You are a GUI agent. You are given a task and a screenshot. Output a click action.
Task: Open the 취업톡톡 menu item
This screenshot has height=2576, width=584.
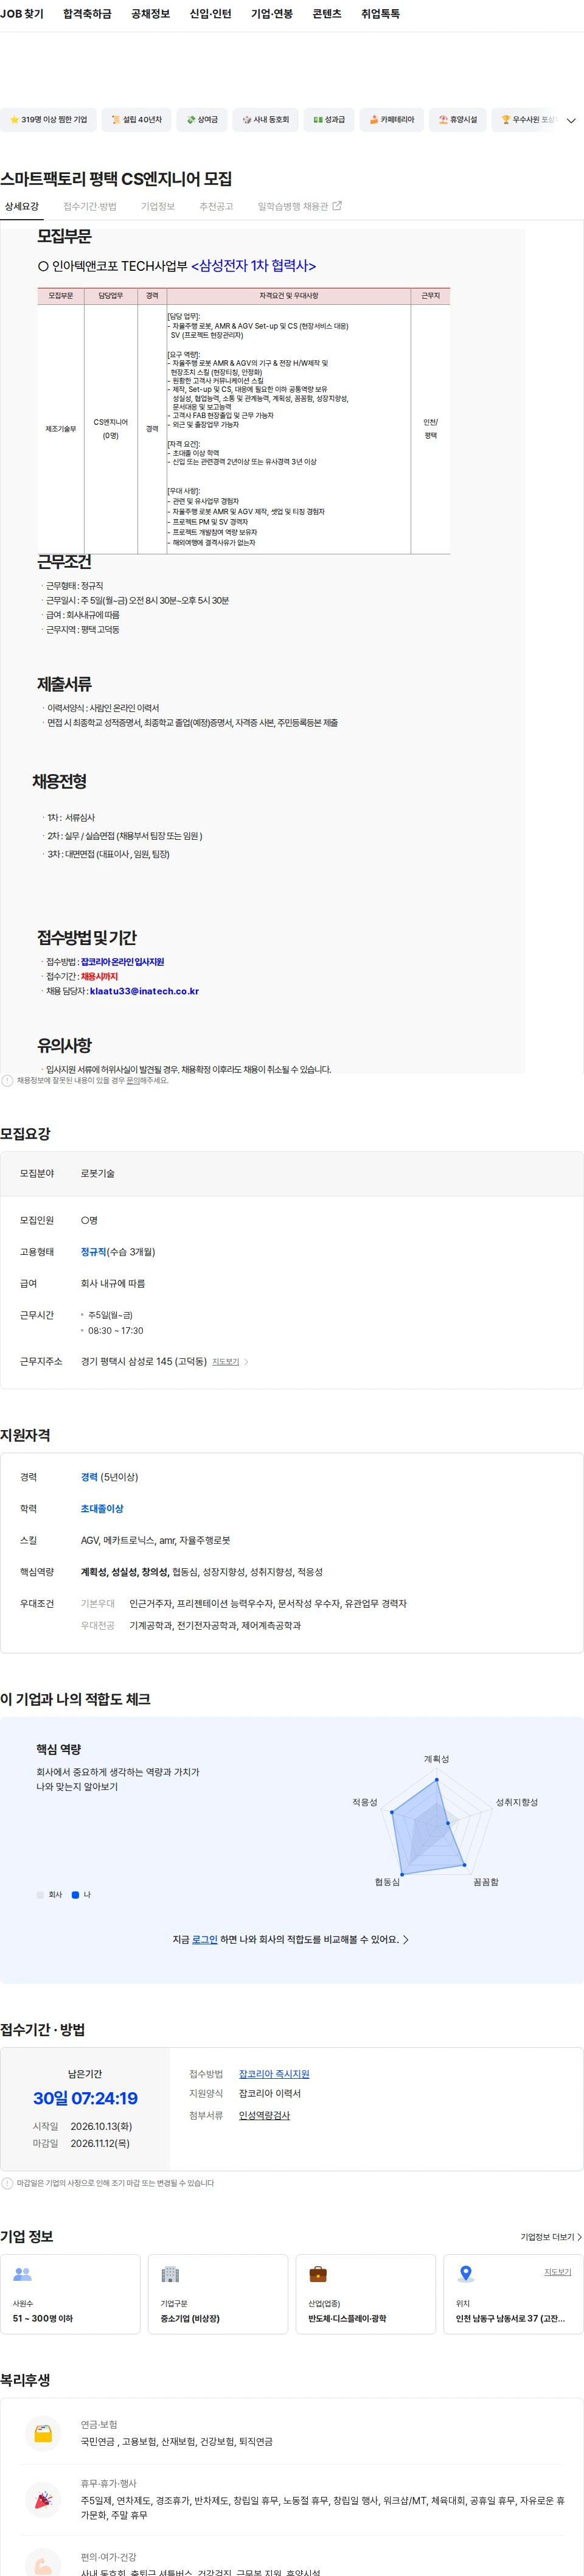click(x=380, y=14)
